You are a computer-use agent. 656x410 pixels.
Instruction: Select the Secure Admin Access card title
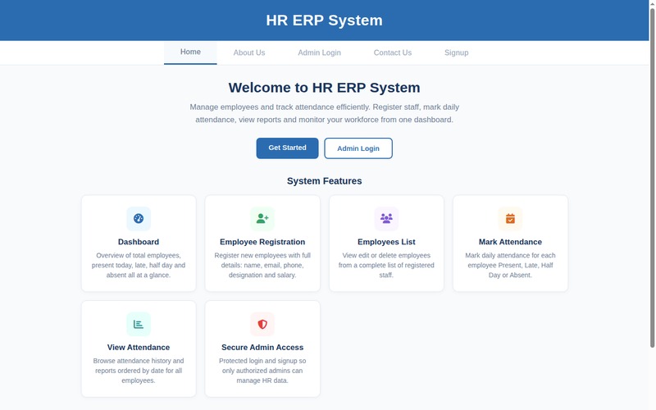(262, 347)
